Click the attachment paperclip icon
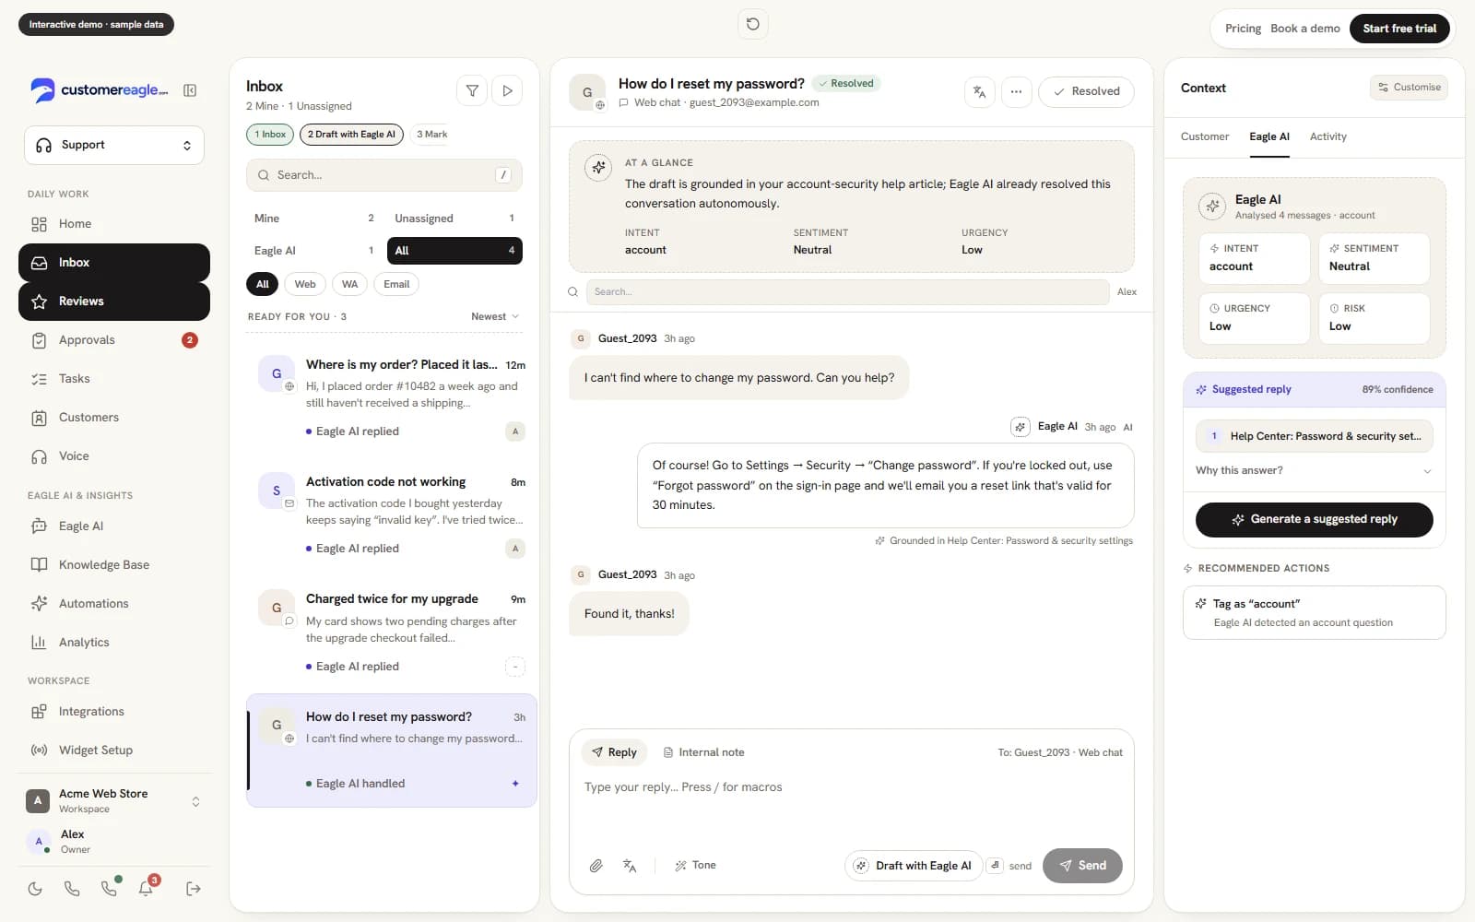The width and height of the screenshot is (1475, 922). [596, 866]
